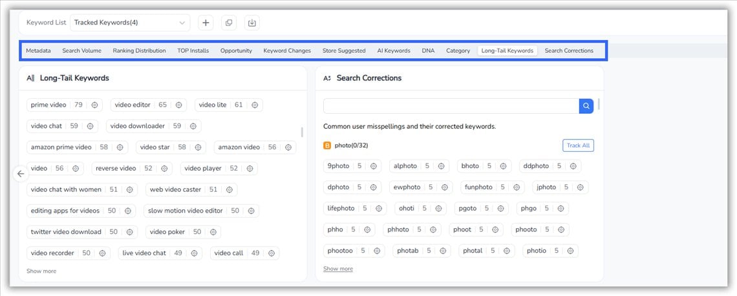Screen dimensions: 737x296
Task: Track the 'amazon video' keyword target icon
Action: (288, 147)
